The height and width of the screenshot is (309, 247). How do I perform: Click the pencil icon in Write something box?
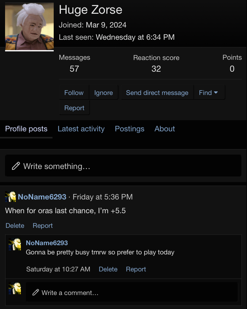tap(16, 166)
